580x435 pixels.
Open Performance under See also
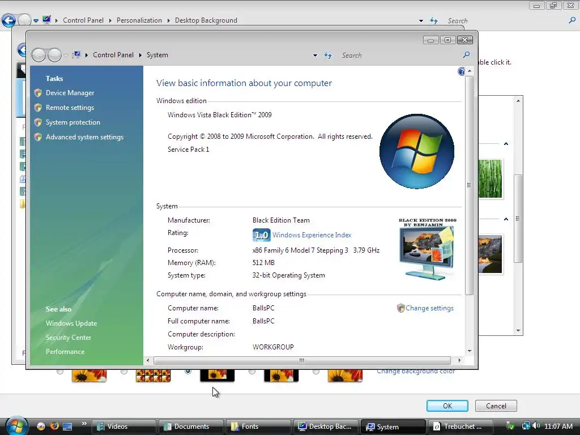65,352
